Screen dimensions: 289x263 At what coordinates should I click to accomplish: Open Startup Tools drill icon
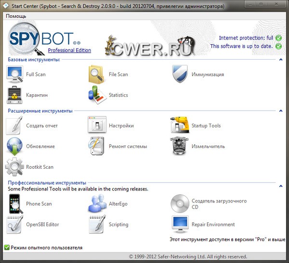(x=180, y=125)
